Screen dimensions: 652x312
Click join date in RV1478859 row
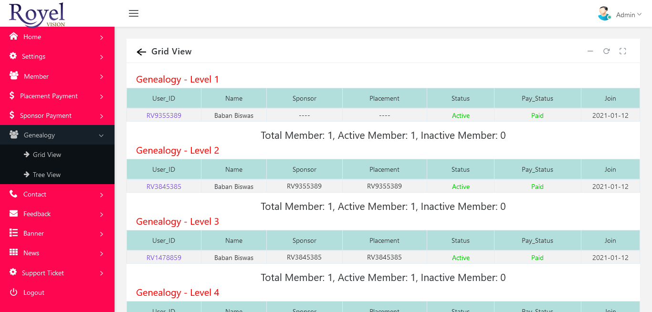click(x=610, y=258)
